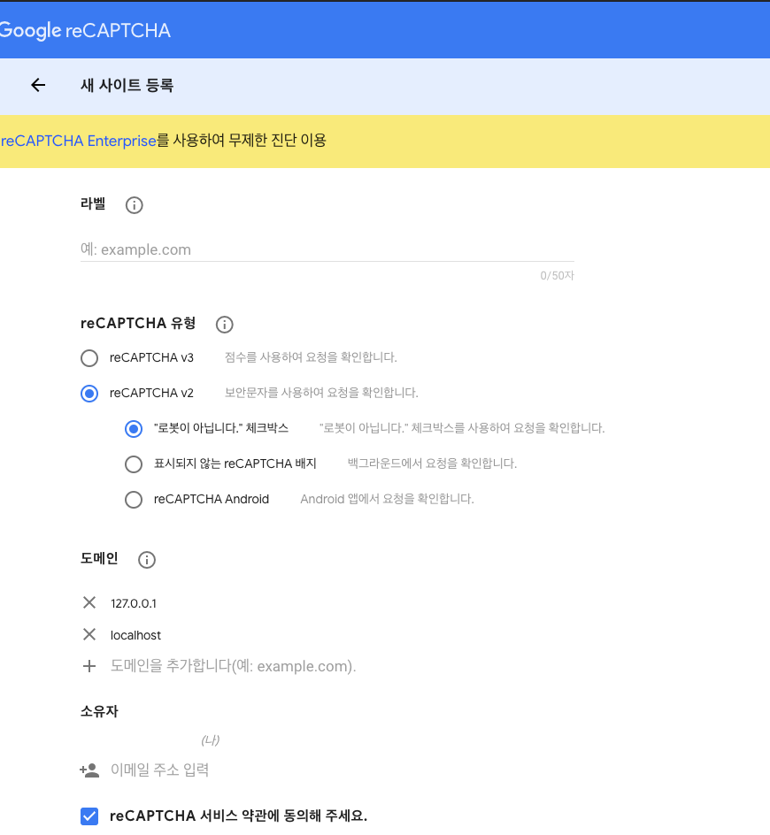770x835 pixels.
Task: Click the 백그라운드에서 요청을 확인합니다 description
Action: 432,463
